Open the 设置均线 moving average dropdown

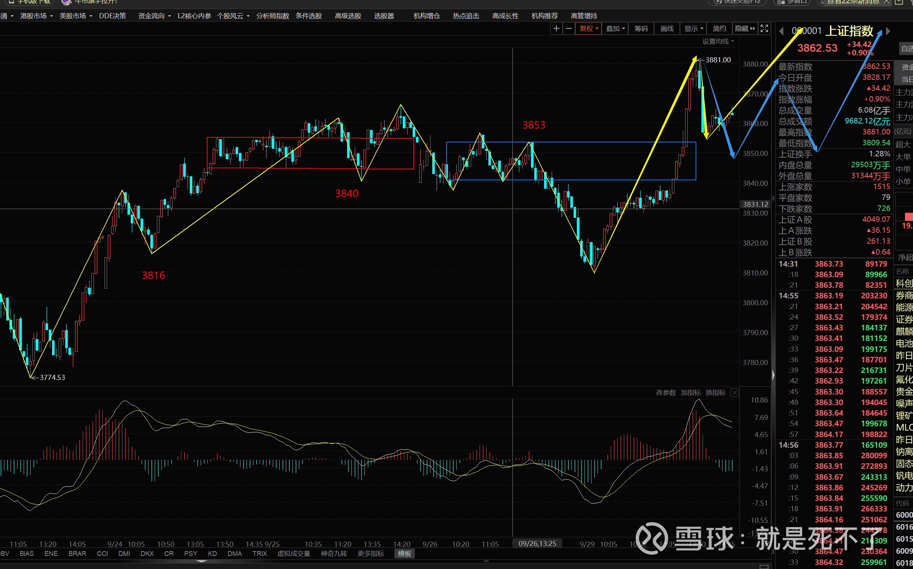tap(718, 42)
